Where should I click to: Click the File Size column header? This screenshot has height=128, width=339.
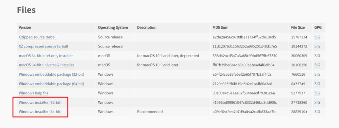coord(298,27)
